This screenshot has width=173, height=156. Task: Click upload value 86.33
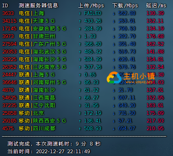(x=91, y=82)
